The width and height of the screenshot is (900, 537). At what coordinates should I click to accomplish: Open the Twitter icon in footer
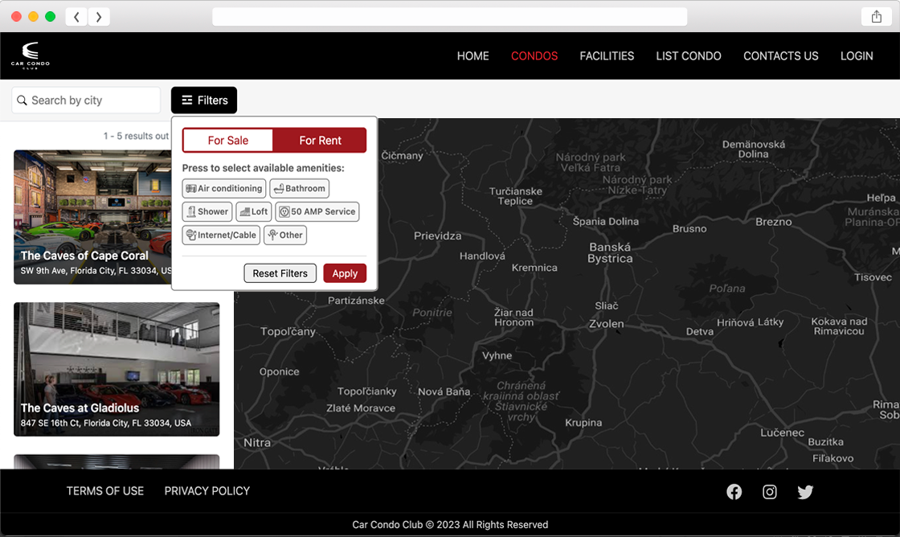(805, 492)
